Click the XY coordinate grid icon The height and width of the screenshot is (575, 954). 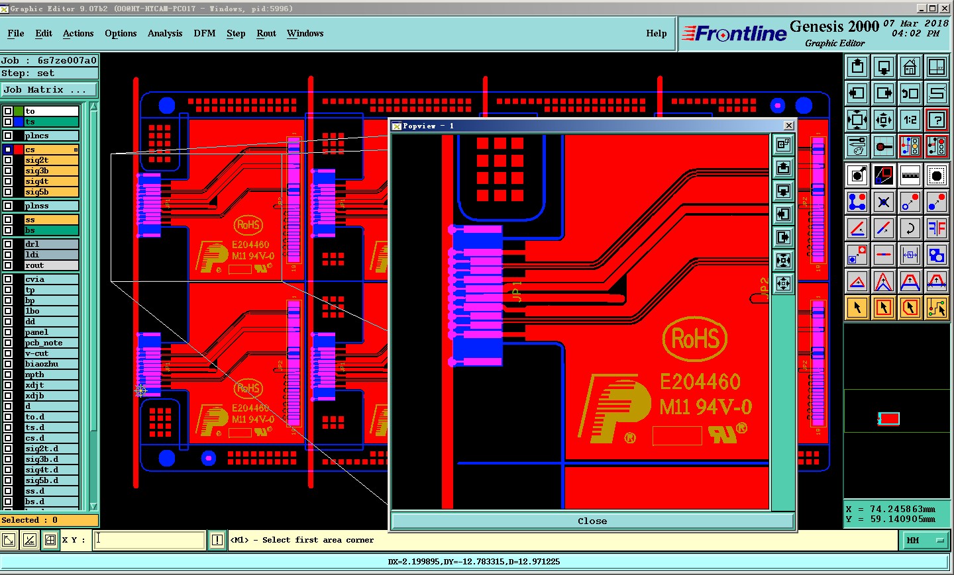937,67
